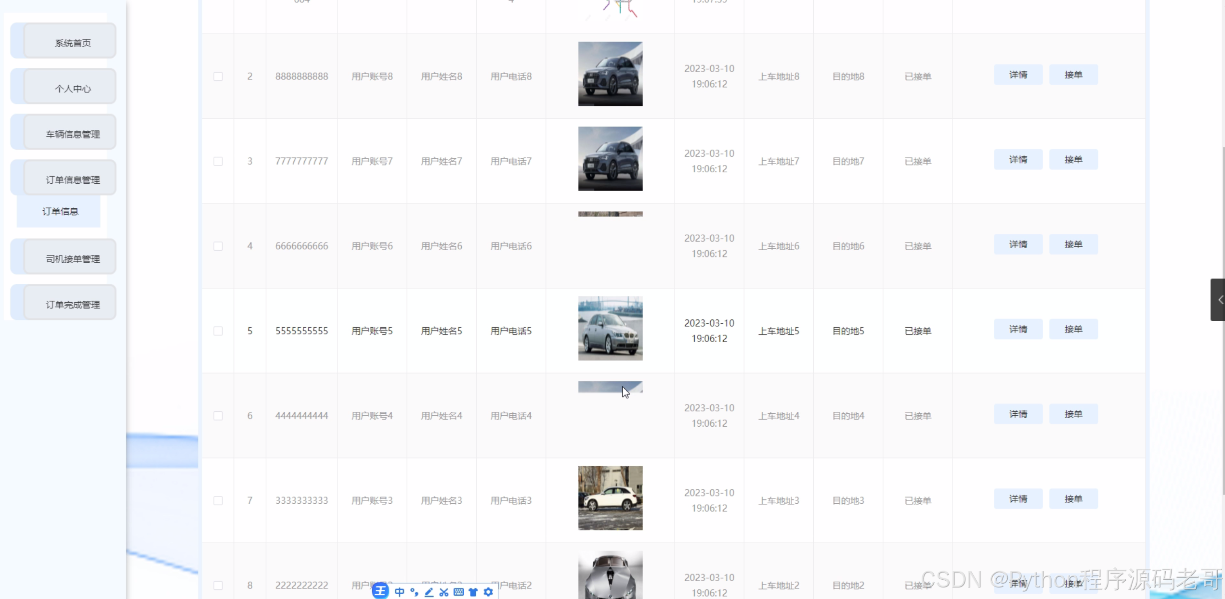
Task: Open IME handwriting pen icon
Action: tap(429, 592)
